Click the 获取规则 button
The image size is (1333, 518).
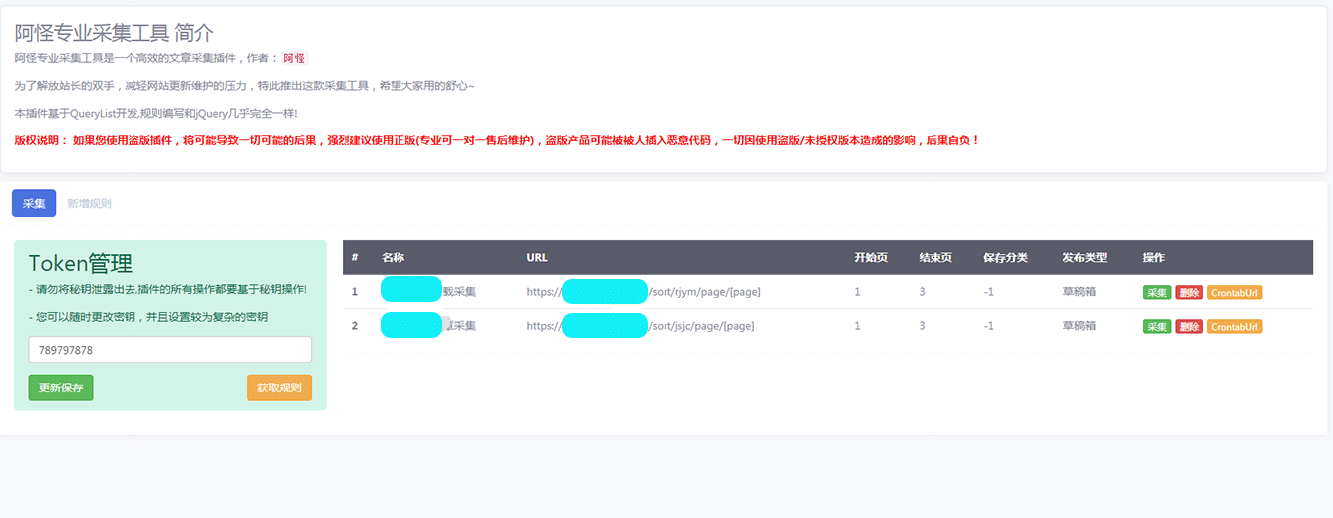279,388
